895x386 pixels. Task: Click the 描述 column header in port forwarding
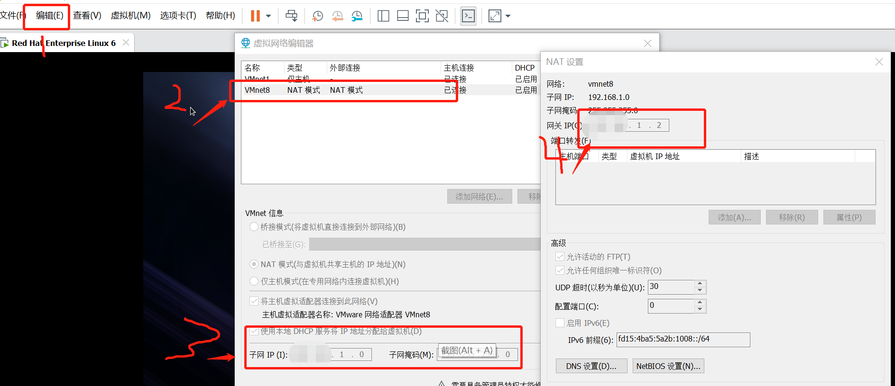point(798,156)
